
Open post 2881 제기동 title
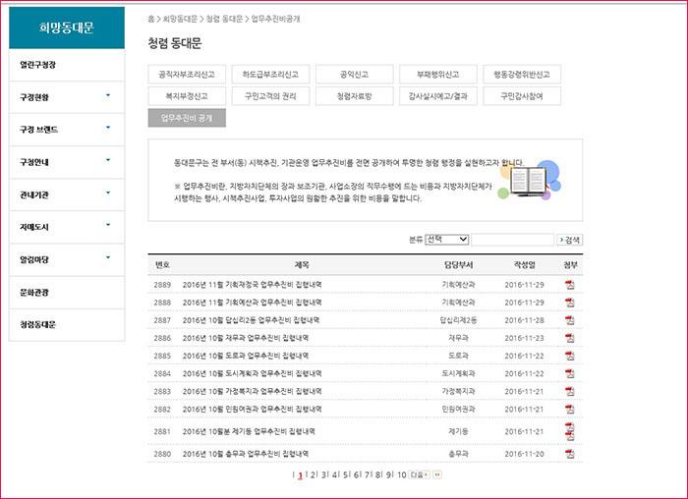pos(249,431)
